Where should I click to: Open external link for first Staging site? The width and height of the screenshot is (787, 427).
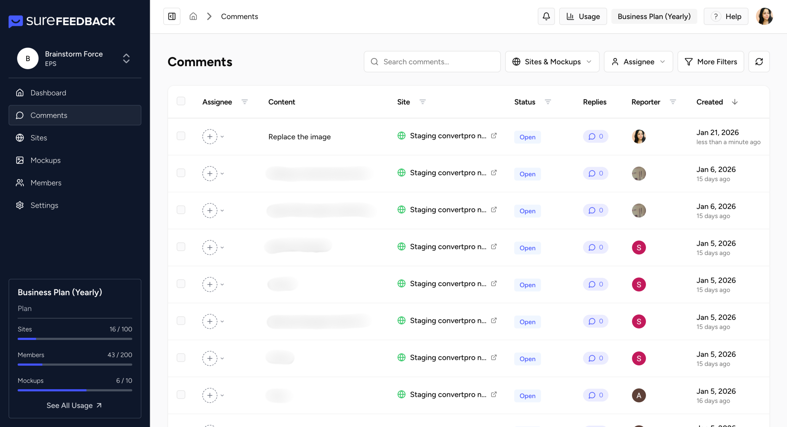tap(494, 136)
